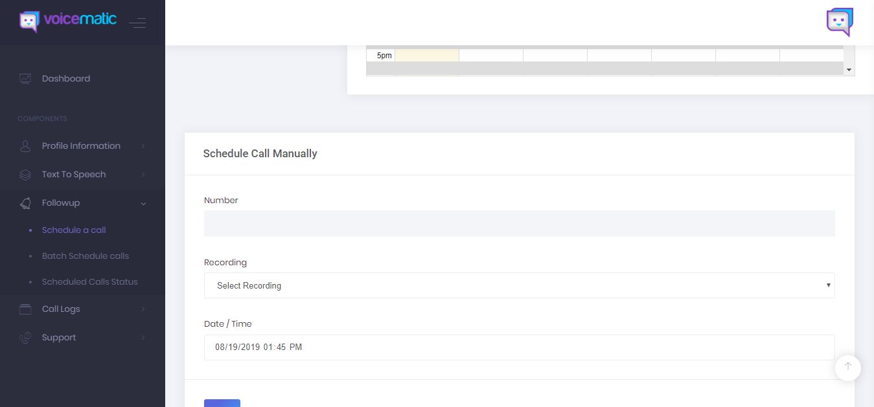Click the Support phone icon
The image size is (874, 407).
[25, 338]
